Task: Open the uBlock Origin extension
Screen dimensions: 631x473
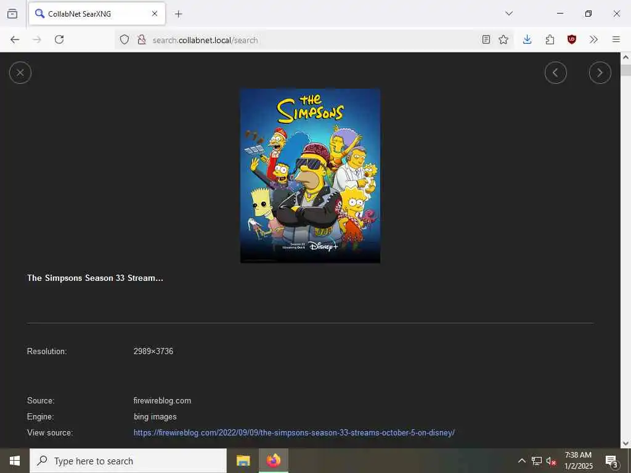Action: click(571, 39)
